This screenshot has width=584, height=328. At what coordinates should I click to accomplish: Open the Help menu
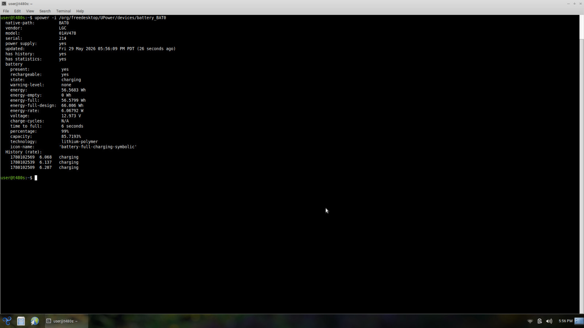(x=80, y=11)
